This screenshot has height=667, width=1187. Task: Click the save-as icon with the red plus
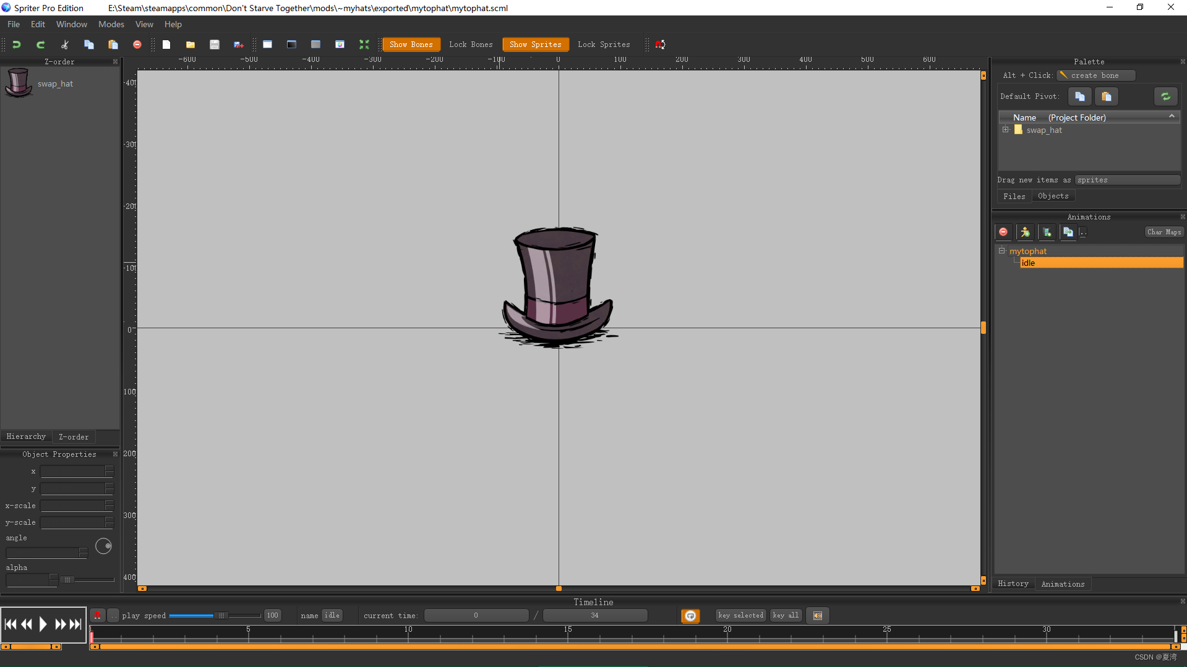click(x=239, y=45)
